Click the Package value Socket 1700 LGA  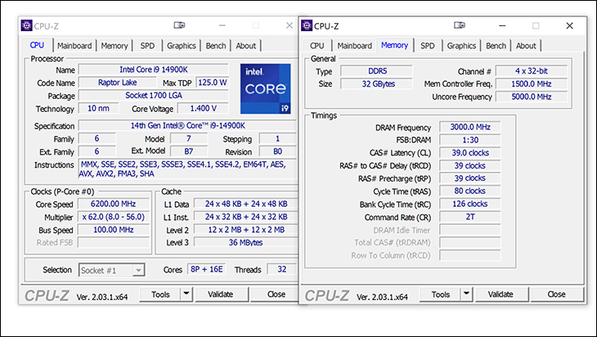(154, 96)
